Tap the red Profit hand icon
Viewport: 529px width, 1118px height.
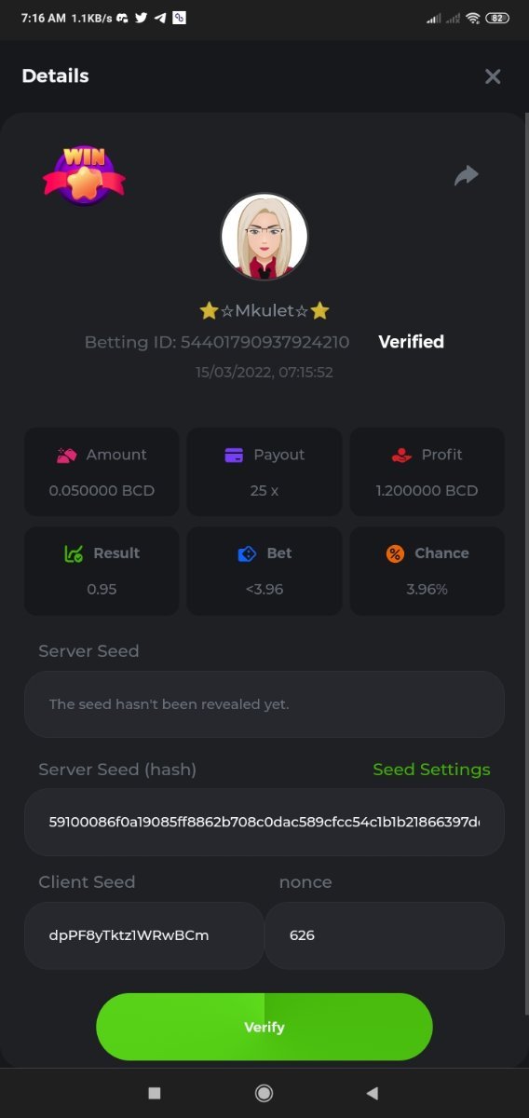(x=401, y=455)
